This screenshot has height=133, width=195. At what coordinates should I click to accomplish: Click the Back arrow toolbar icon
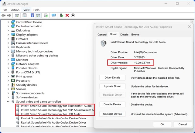pos(4,15)
